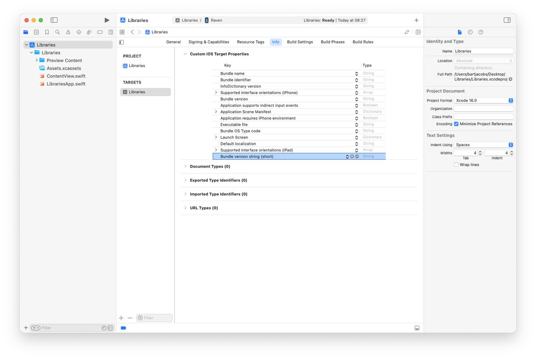Expand the URL Types section

click(x=185, y=208)
